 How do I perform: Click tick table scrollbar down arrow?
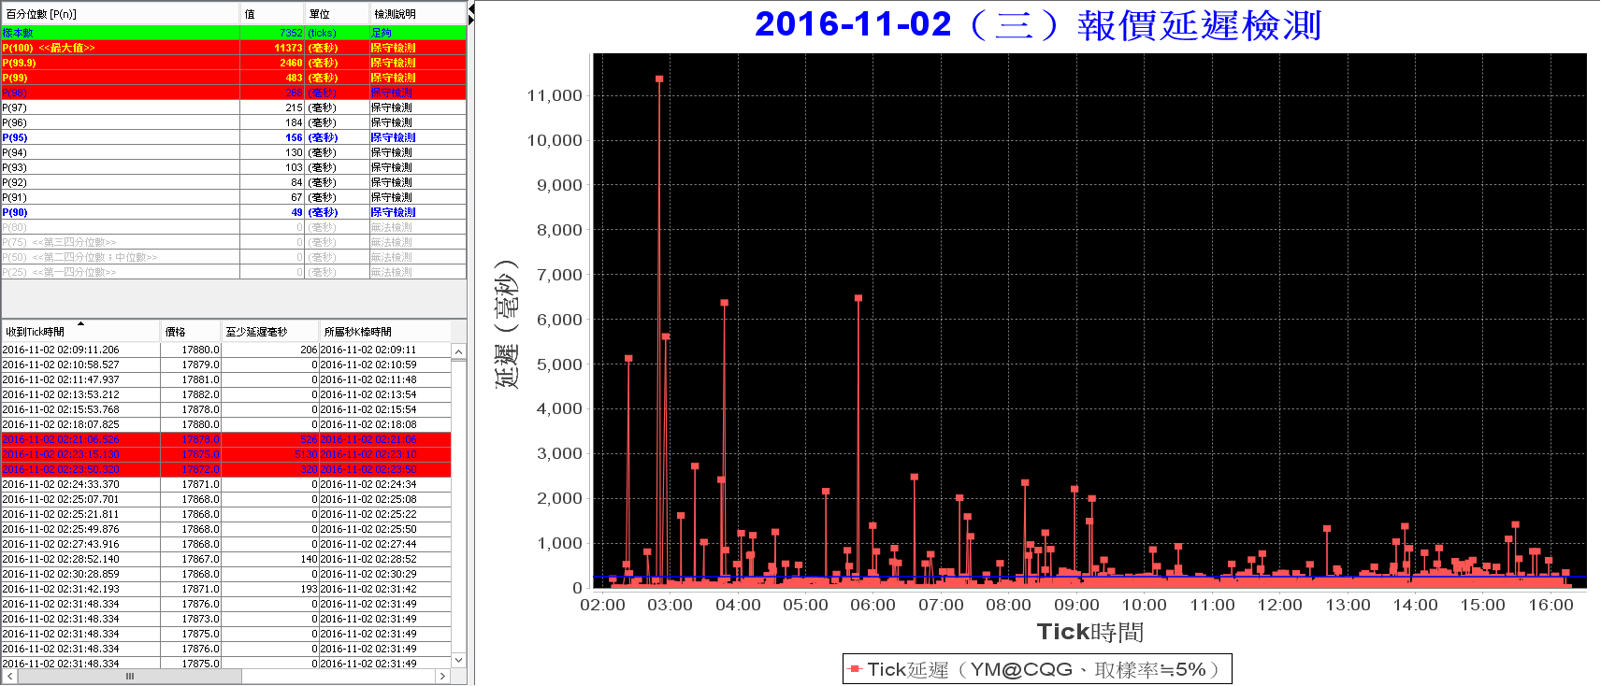[458, 660]
